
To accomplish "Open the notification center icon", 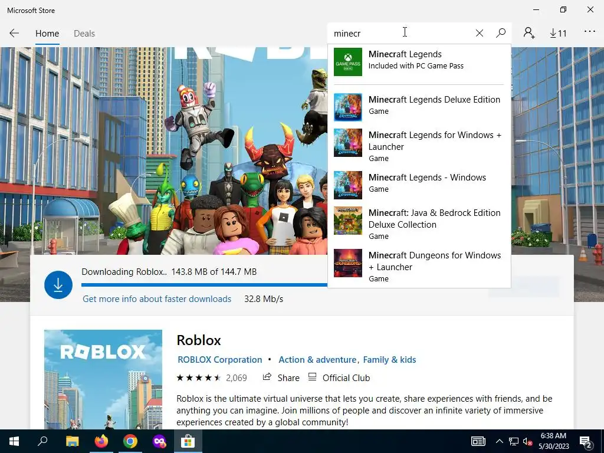I will coord(586,441).
